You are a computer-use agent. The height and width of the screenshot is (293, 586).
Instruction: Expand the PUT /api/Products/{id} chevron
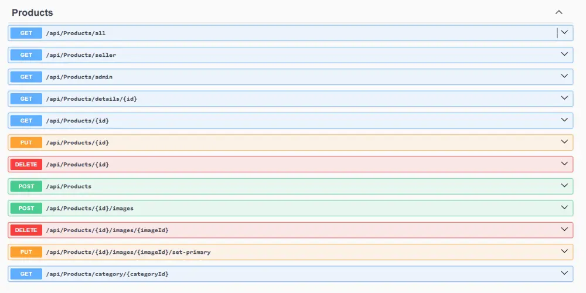click(x=564, y=142)
